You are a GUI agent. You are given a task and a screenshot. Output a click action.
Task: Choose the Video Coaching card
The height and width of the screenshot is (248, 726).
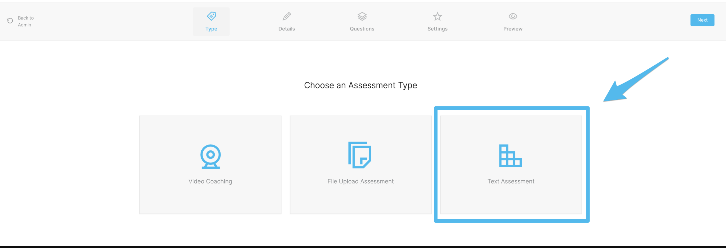[x=210, y=165]
